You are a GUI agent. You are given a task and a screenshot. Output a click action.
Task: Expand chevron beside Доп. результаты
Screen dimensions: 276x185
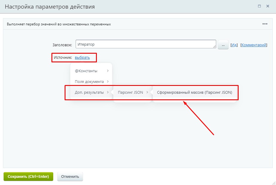(x=108, y=92)
